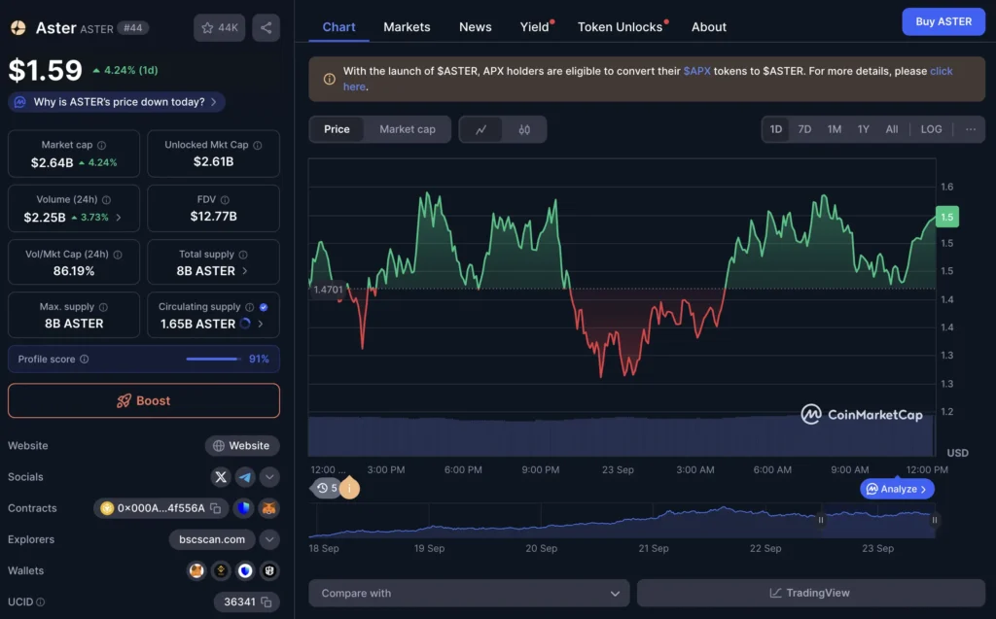Click the blue verified badge by Circulating supply

tap(264, 307)
